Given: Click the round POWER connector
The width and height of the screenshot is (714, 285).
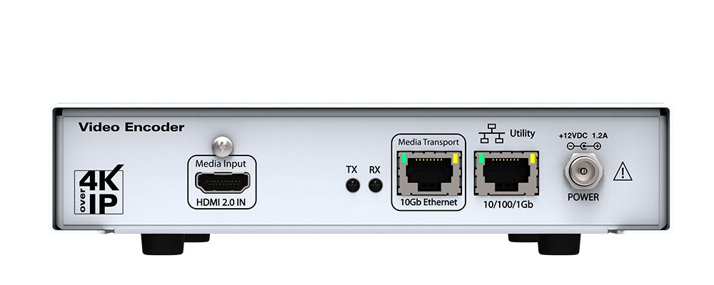Looking at the screenshot, I should point(584,172).
